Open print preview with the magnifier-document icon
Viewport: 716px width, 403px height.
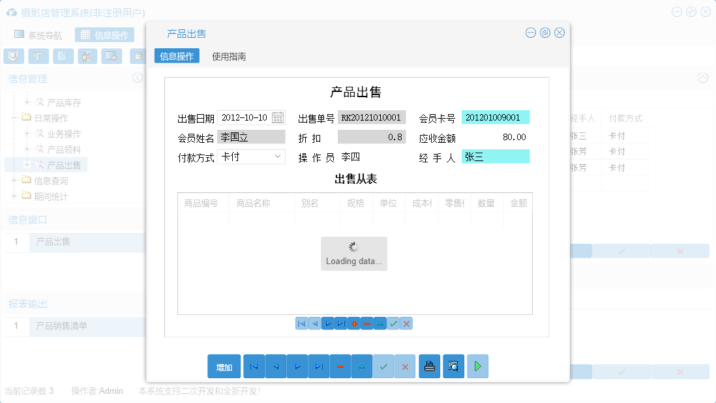tap(453, 366)
